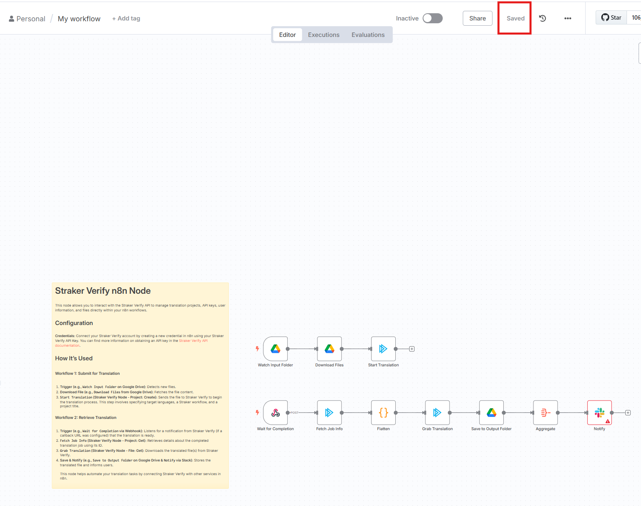Open the Start Translation Straker node
641x506 pixels.
point(383,349)
